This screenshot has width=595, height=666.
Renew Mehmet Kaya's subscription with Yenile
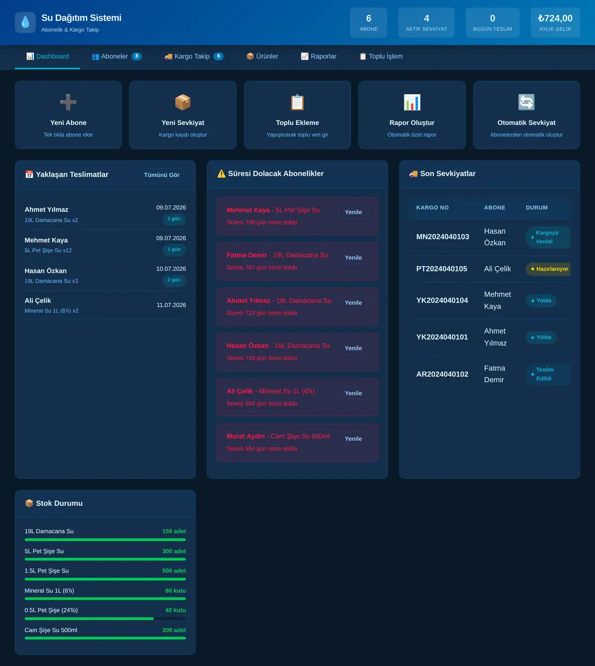[354, 212]
